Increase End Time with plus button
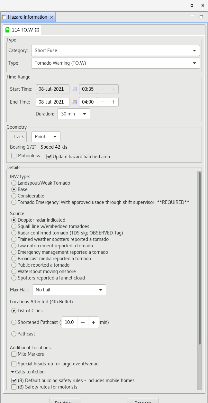Screen dimensions: 208x403 113,102
